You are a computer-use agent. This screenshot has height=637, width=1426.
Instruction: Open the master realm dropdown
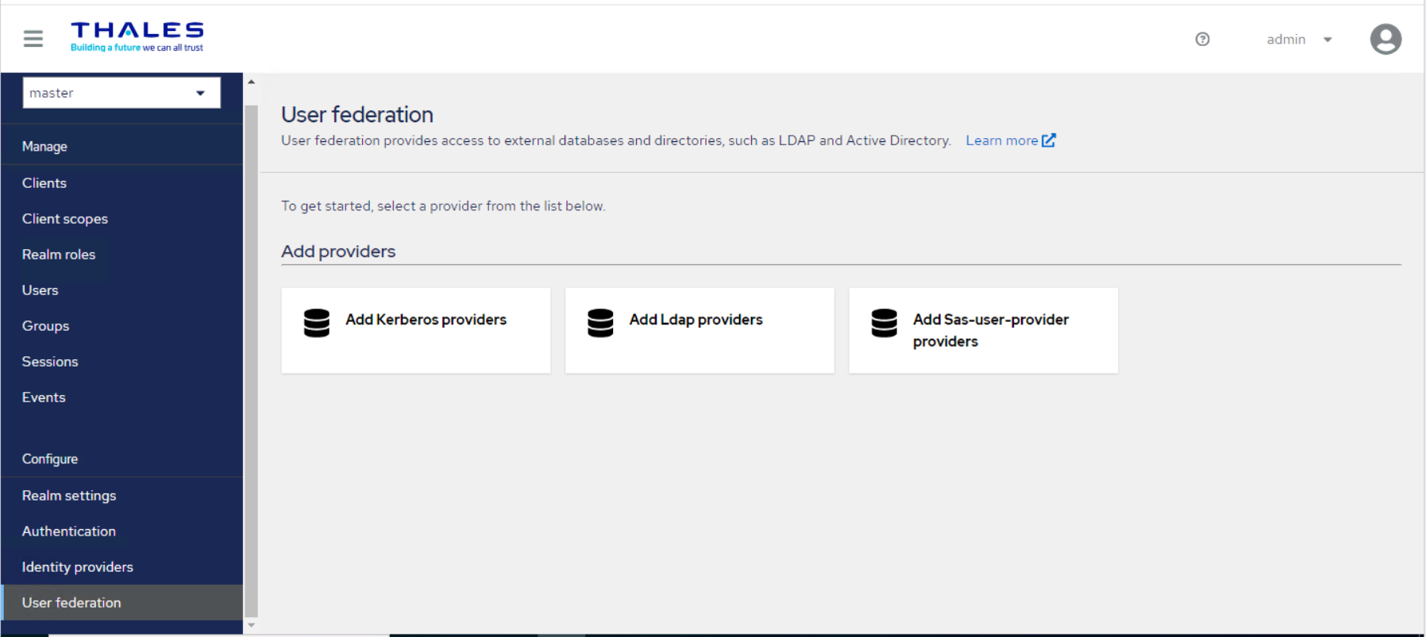[121, 93]
